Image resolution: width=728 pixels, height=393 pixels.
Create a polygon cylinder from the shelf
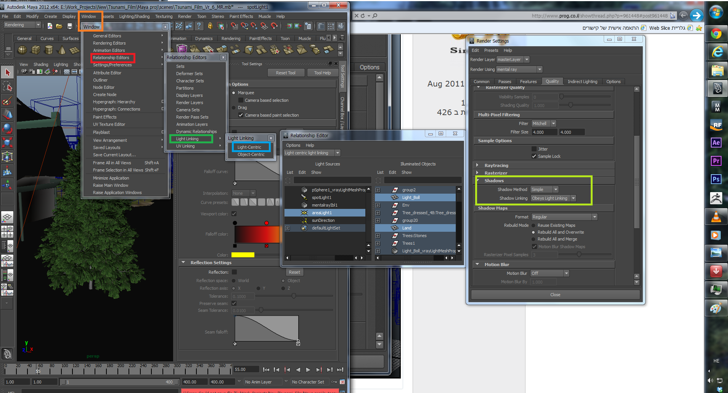[x=48, y=50]
